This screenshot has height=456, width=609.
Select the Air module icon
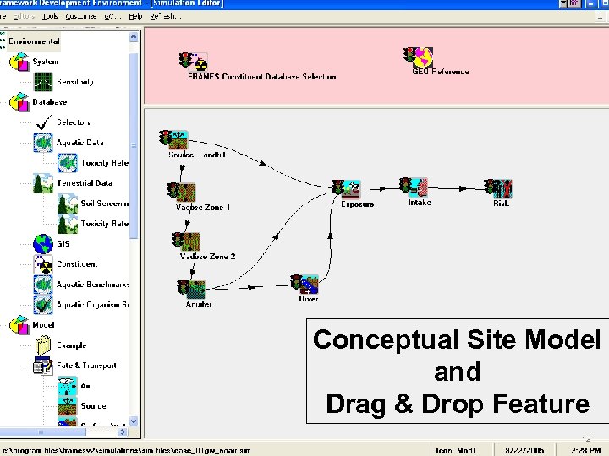[67, 386]
